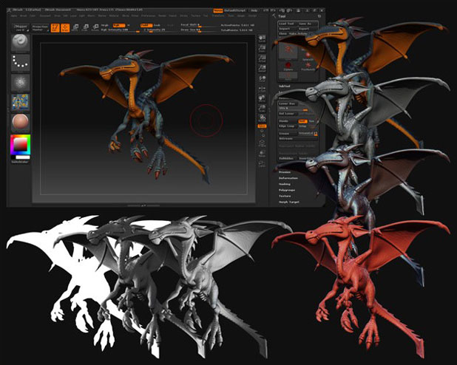Toggle Local transformations

(262, 78)
